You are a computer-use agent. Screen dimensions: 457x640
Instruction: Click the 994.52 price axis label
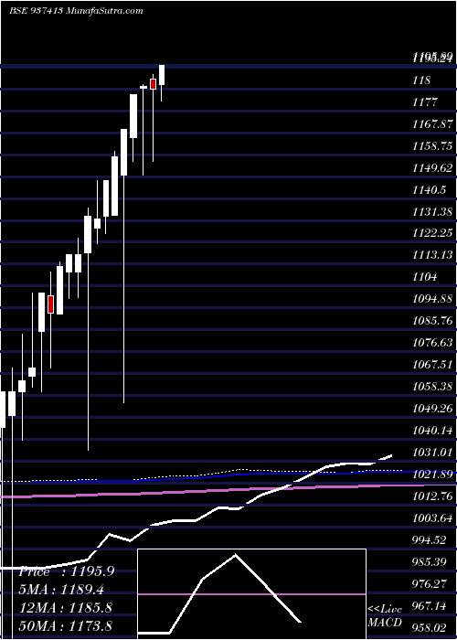[x=430, y=540]
